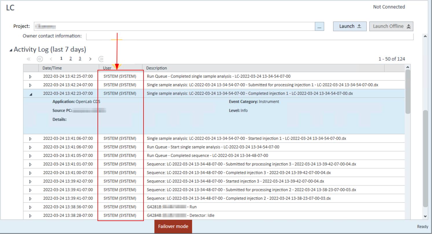Click date cell 2022-03-24 13:38:36-07:00
Image resolution: width=432 pixels, height=234 pixels.
coord(68,207)
